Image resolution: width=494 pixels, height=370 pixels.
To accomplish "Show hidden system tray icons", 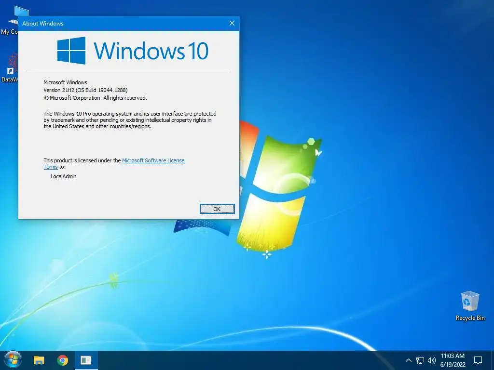I will coord(408,360).
